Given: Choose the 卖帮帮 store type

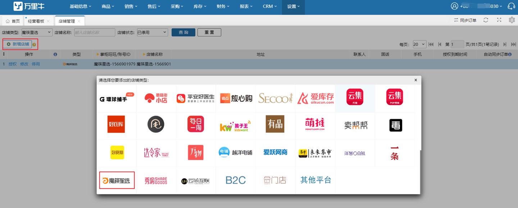Looking at the screenshot, I should [x=356, y=125].
